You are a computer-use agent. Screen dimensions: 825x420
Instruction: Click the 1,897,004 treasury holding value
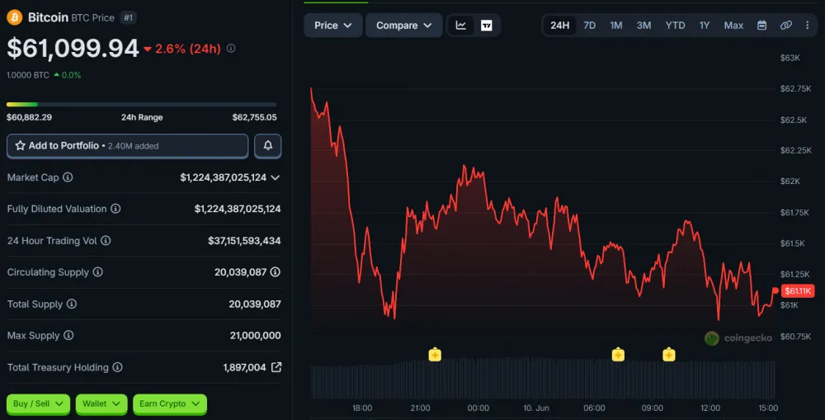(x=245, y=367)
